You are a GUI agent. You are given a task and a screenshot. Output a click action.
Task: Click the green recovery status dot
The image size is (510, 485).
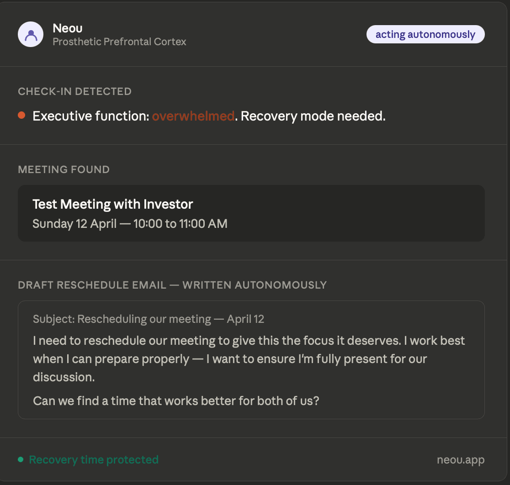[x=21, y=459]
